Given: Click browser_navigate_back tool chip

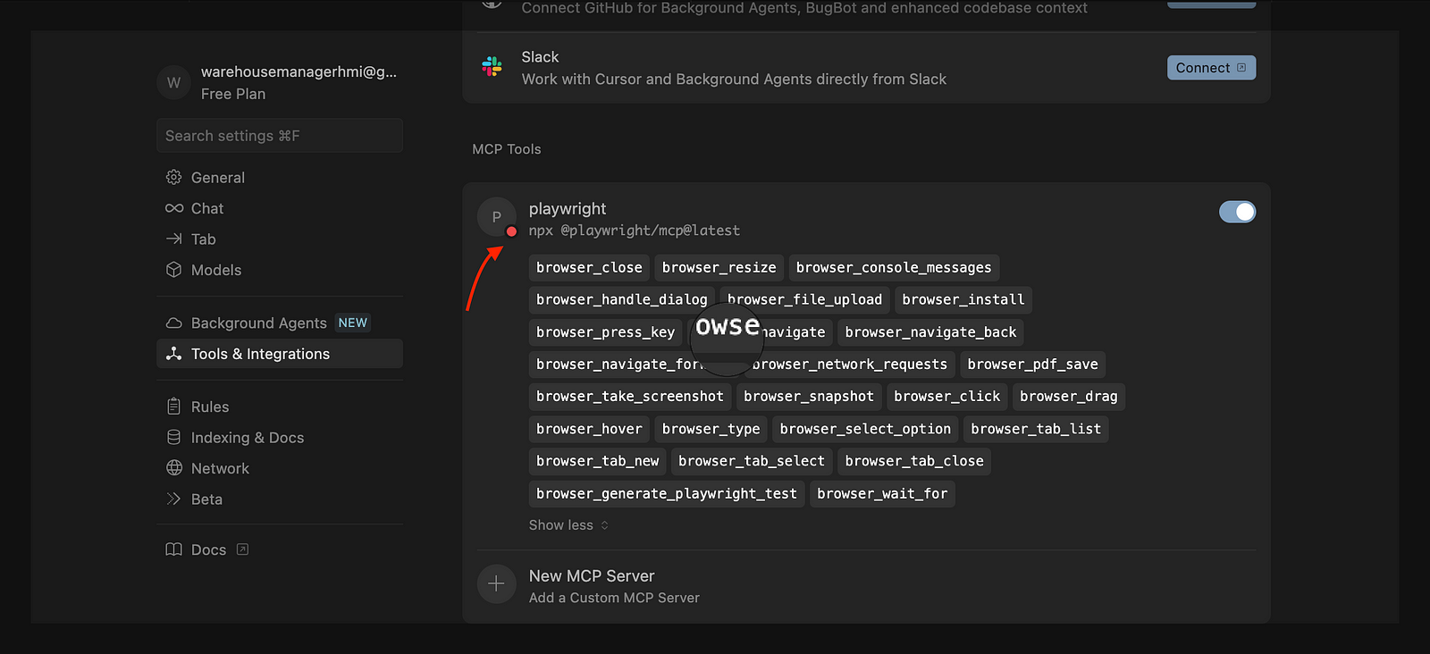Looking at the screenshot, I should point(930,331).
